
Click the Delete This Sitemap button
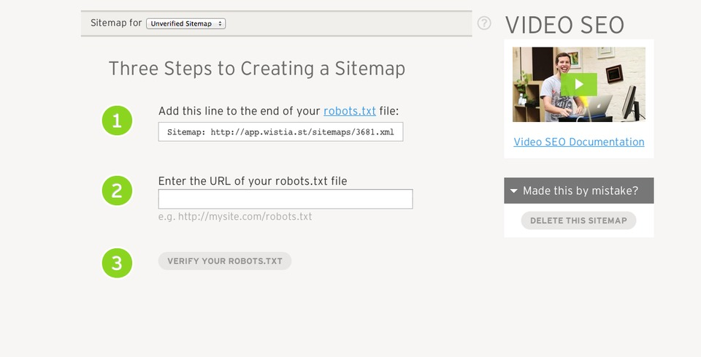point(578,220)
